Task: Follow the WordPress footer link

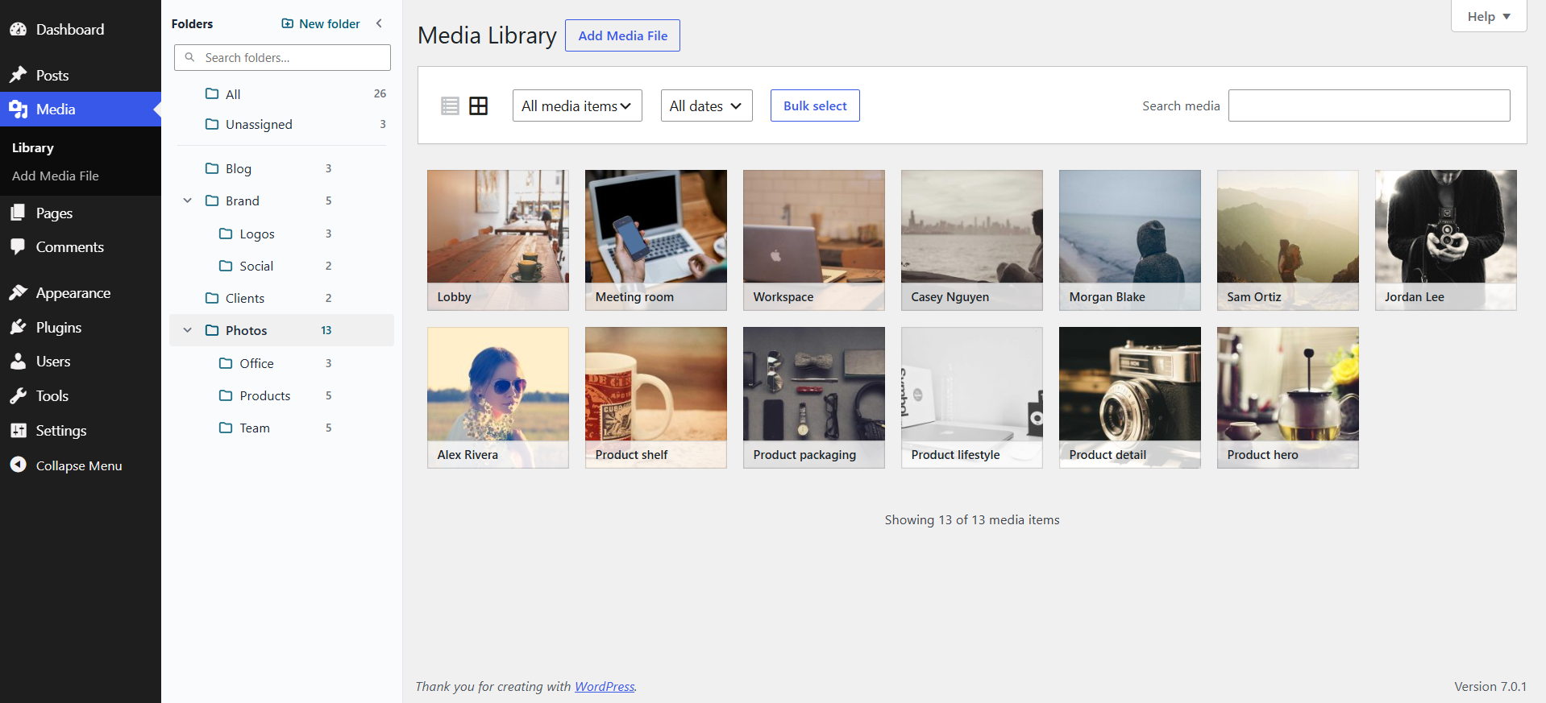Action: coord(605,686)
